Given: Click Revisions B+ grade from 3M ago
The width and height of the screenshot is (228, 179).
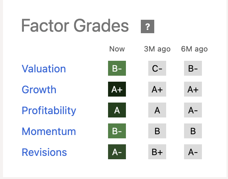Looking at the screenshot, I should (157, 153).
